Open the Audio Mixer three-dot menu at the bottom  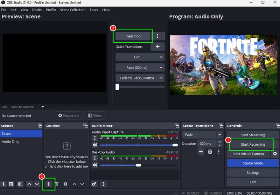click(103, 184)
